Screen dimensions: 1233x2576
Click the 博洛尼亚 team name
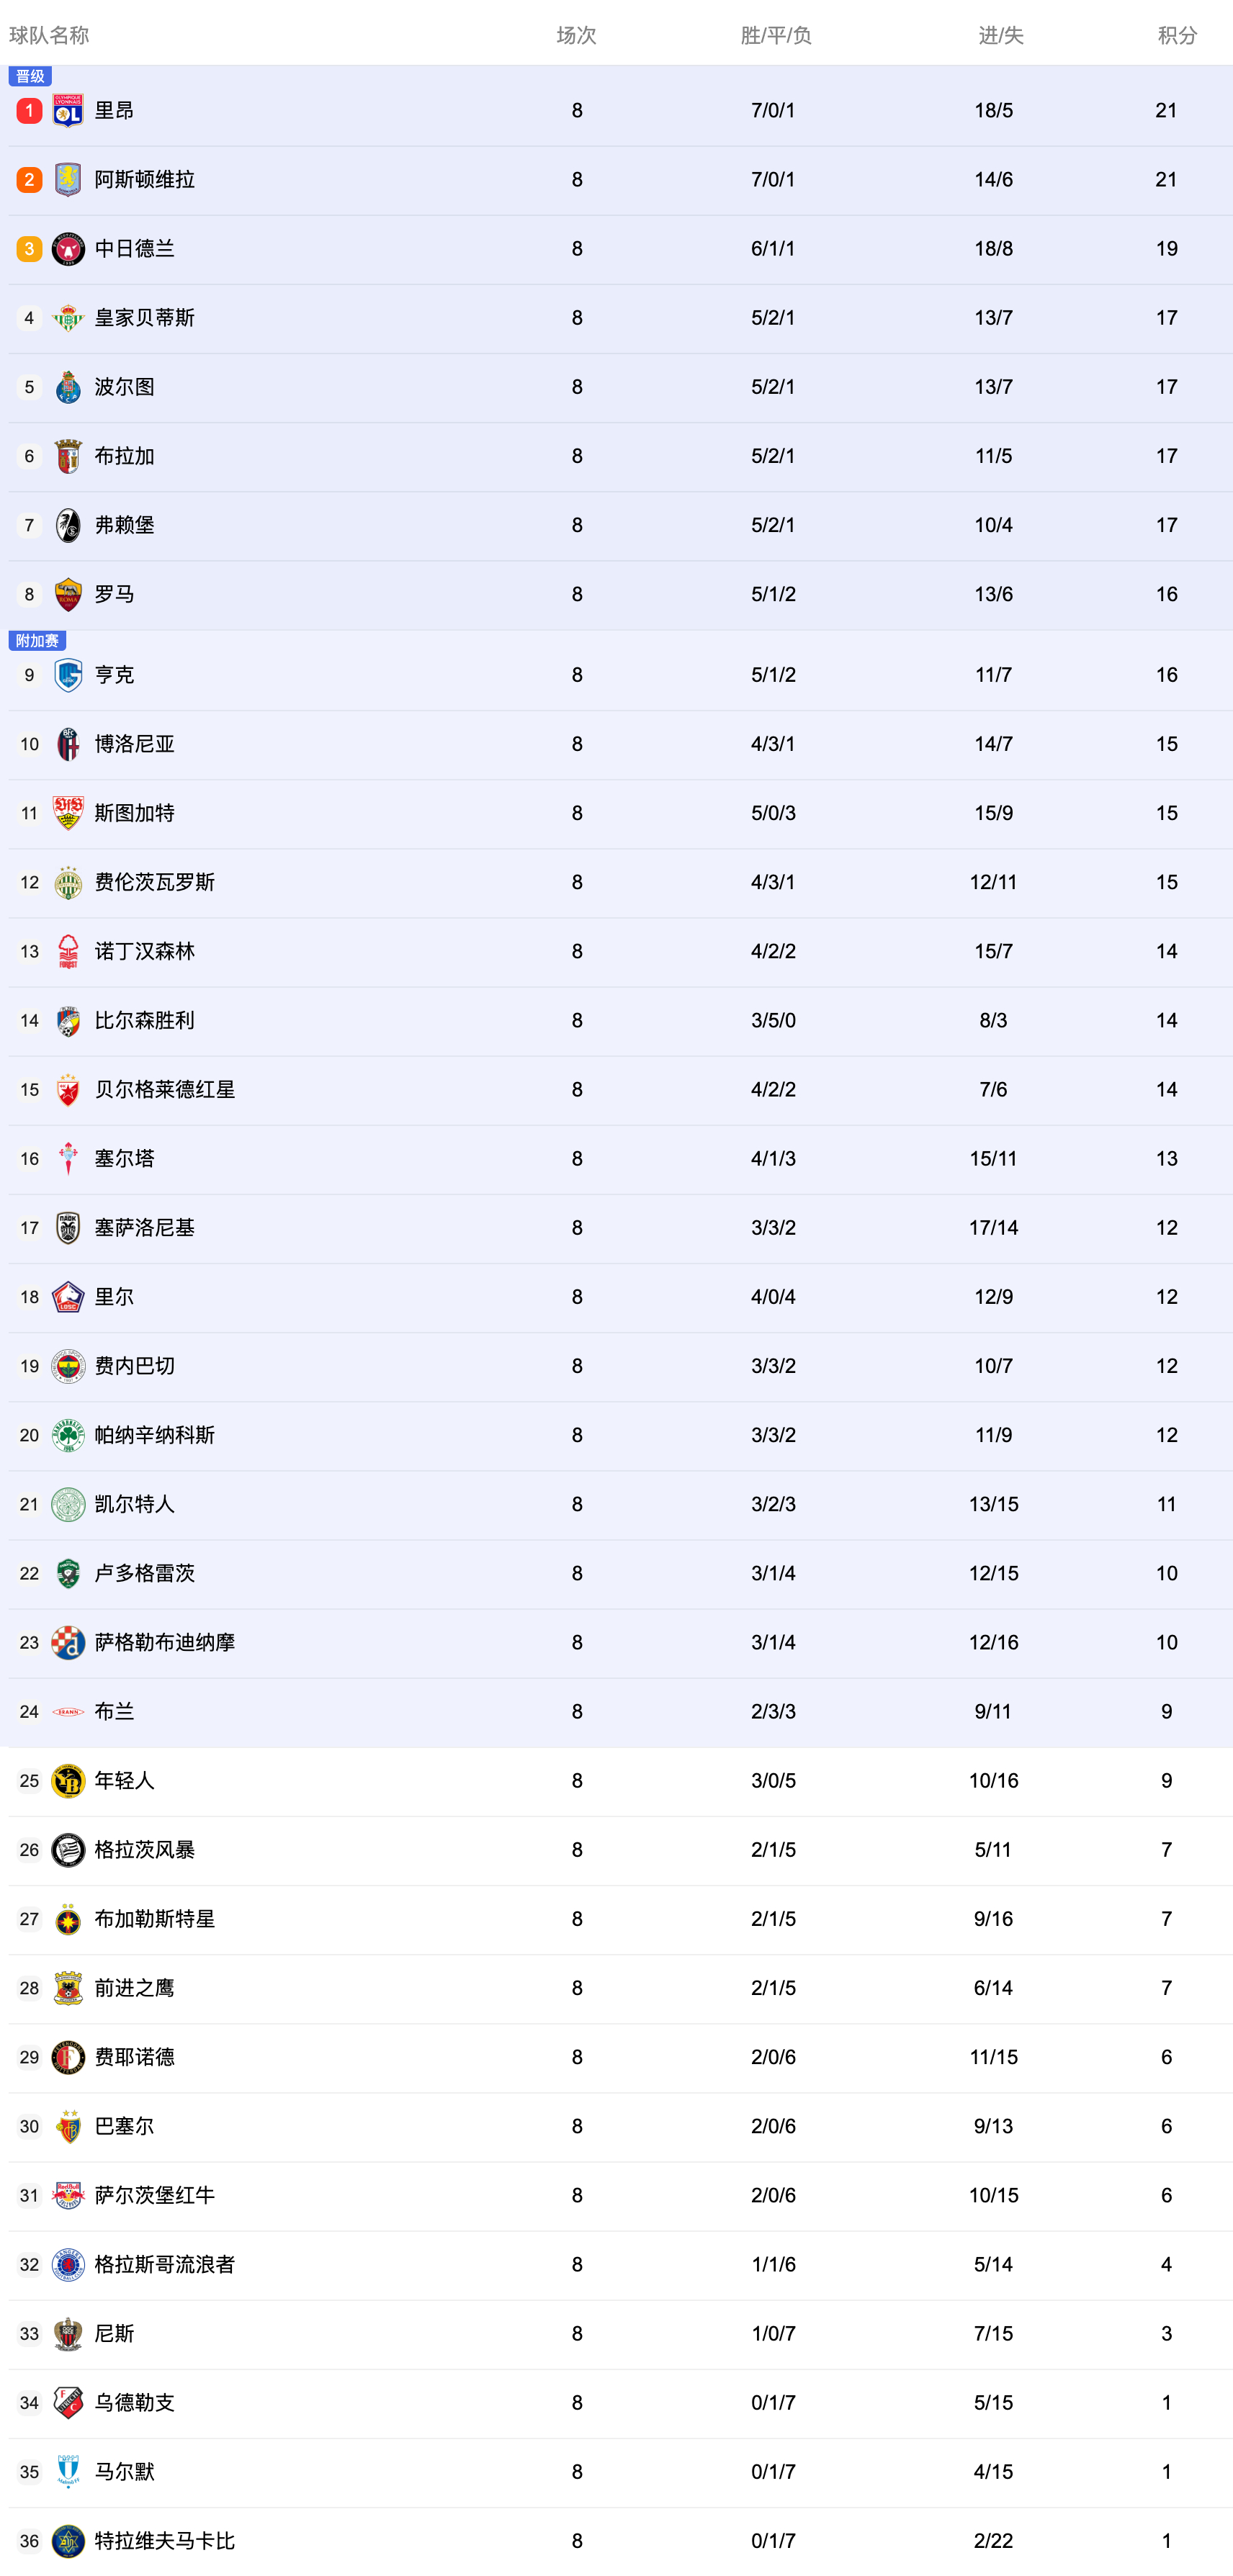tap(134, 745)
